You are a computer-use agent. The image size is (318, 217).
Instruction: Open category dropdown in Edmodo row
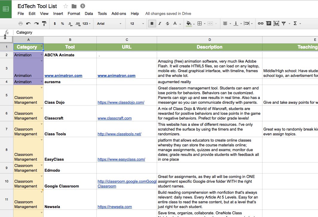(x=42, y=165)
